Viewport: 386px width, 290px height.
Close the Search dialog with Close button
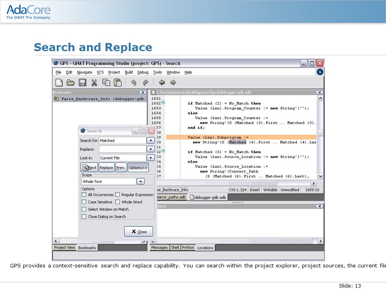coord(139,232)
